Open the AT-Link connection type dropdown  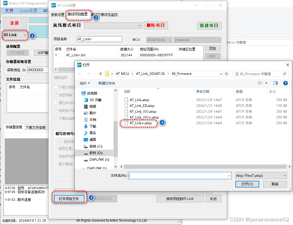[x=15, y=35]
